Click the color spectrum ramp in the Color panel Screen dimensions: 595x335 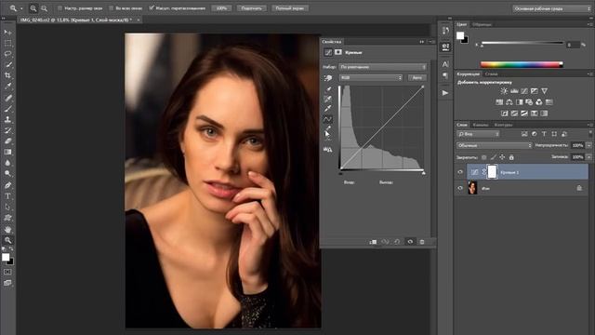pyautogui.click(x=522, y=64)
